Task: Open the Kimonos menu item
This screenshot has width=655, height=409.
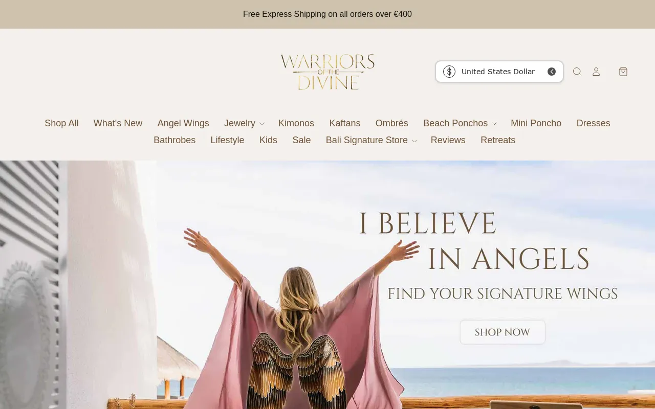Action: pos(296,123)
